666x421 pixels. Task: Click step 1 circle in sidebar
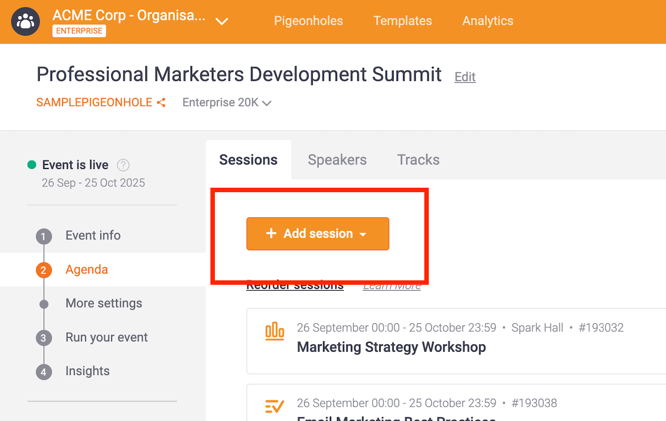click(x=44, y=236)
